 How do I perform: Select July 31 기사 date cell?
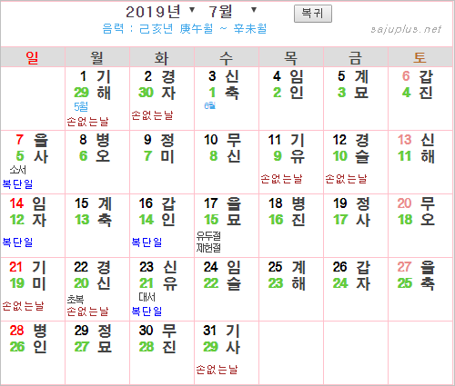click(227, 353)
